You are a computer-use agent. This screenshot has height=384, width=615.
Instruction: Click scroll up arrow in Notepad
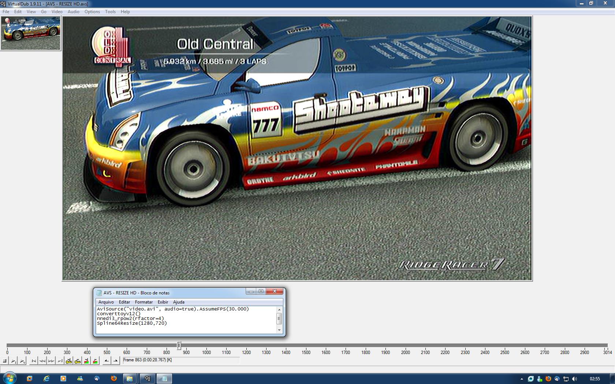[x=279, y=309]
